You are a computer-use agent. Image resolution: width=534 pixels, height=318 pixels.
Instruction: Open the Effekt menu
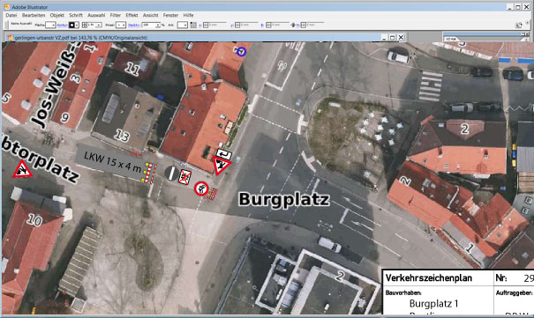click(132, 15)
